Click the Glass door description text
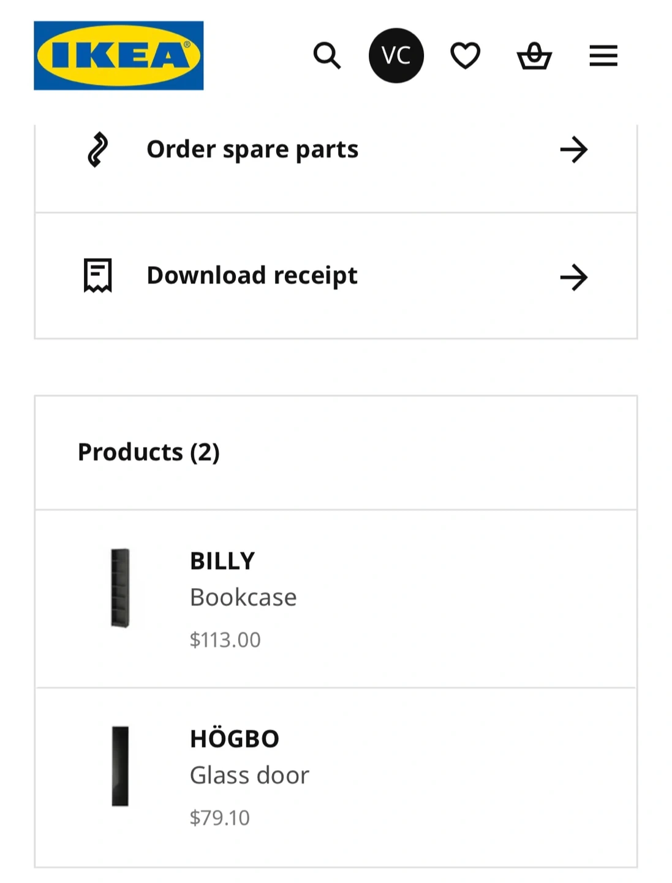Screen dimensions: 672x883 249,776
